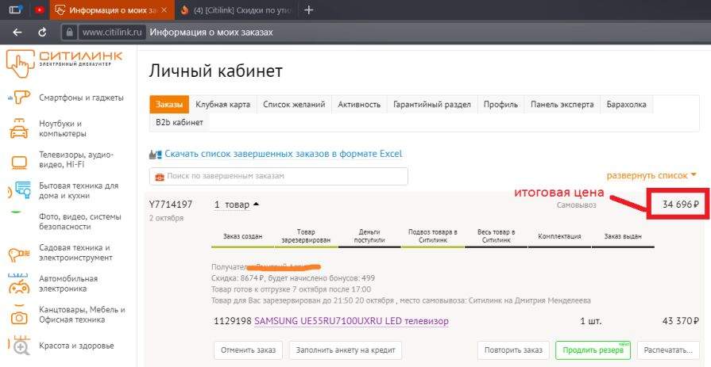The width and height of the screenshot is (711, 367).
Task: Click the browser back arrow
Action: (17, 32)
